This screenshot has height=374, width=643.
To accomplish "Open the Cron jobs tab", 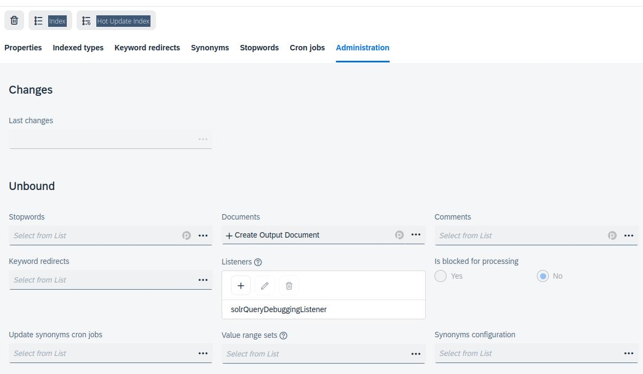I will point(307,48).
